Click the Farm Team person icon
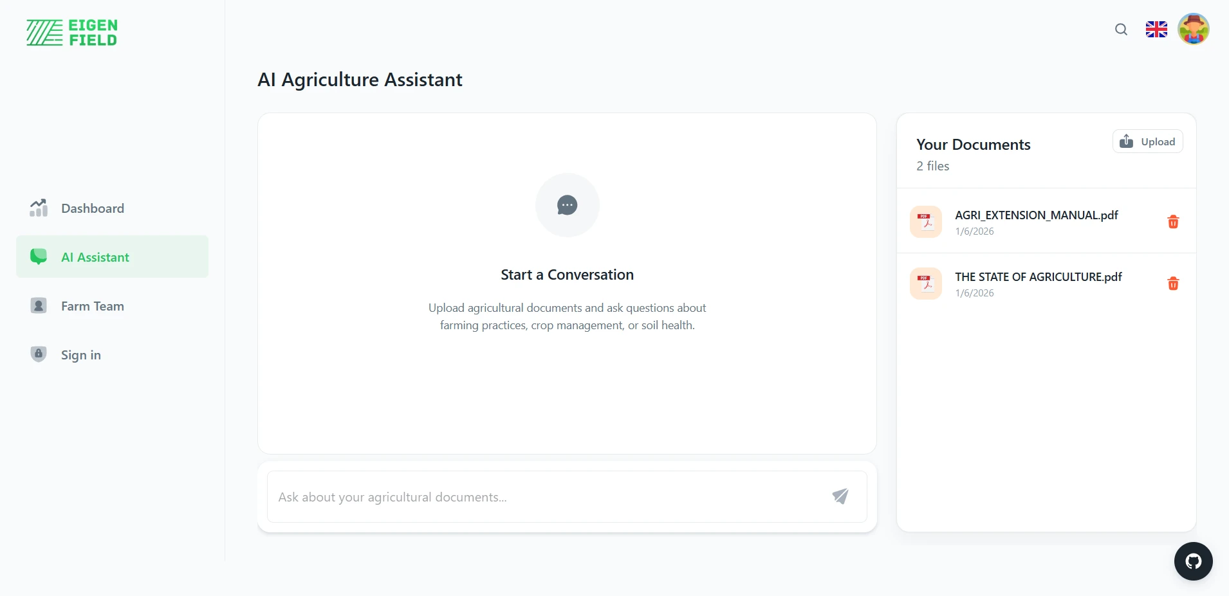The width and height of the screenshot is (1229, 596). [39, 306]
